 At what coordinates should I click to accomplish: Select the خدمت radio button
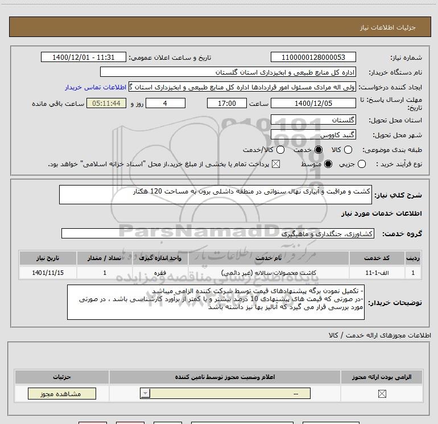[x=319, y=150]
